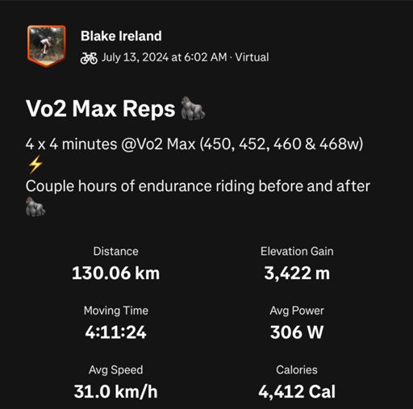The image size is (413, 409).
Task: Click the 306 W average power value
Action: 297,332
